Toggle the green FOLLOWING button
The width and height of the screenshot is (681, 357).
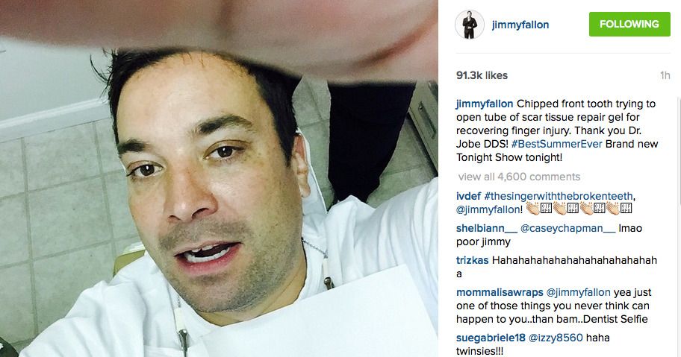coord(629,25)
